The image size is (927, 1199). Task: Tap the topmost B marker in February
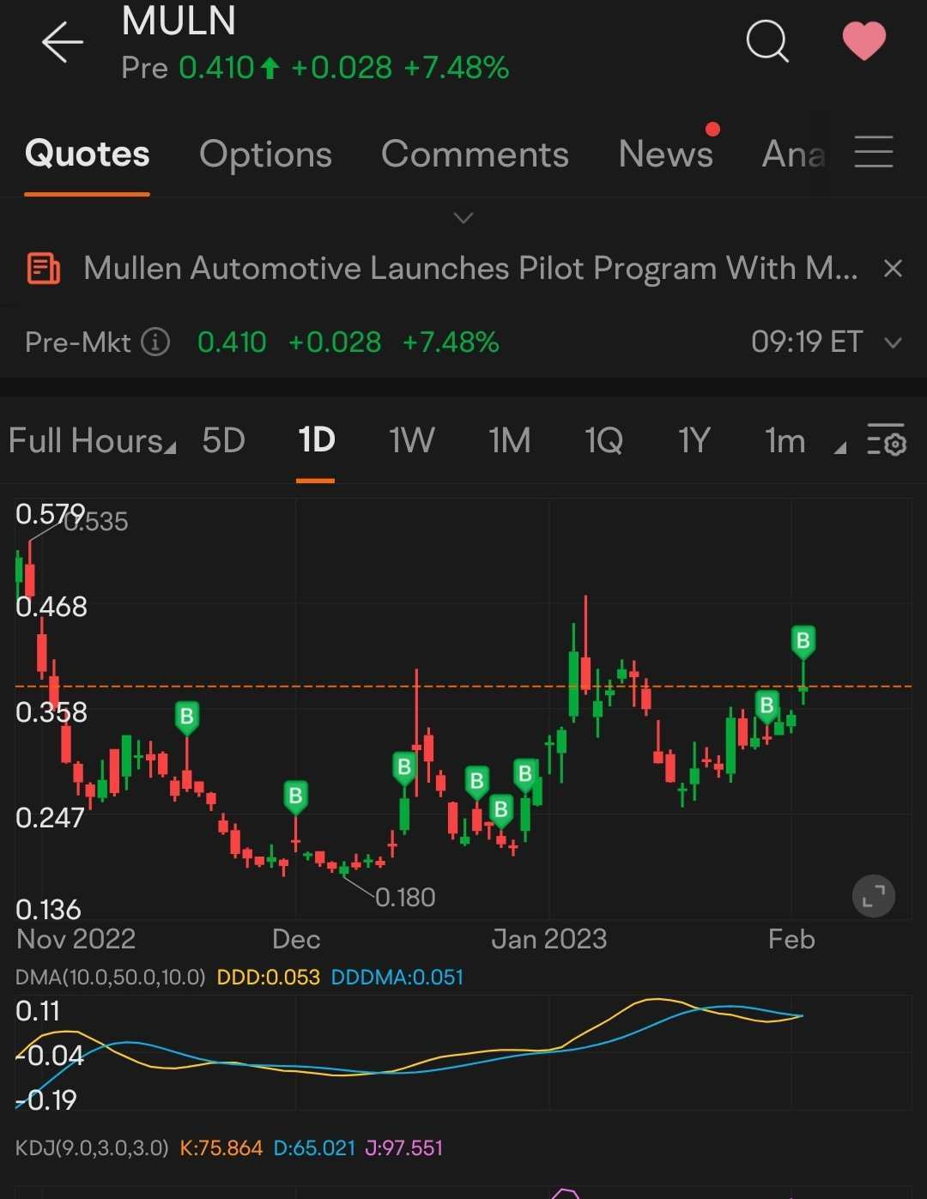pos(803,641)
